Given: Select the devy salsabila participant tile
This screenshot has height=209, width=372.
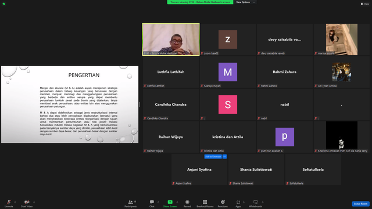Looking at the screenshot, I should coord(285,39).
